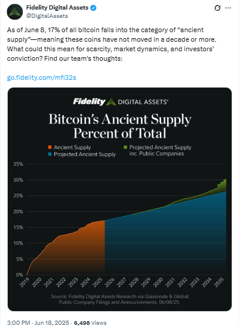The height and width of the screenshot is (326, 240).
Task: Open the three-dots more options menu
Action: click(228, 8)
